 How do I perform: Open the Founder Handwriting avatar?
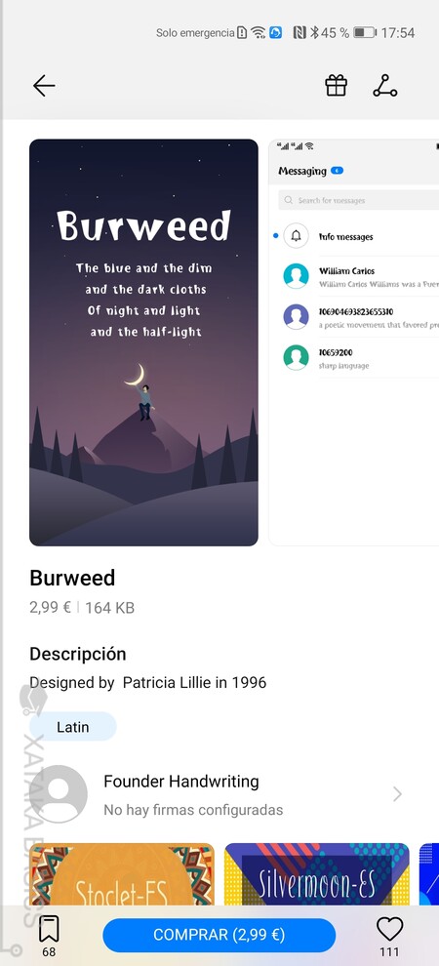(x=59, y=794)
